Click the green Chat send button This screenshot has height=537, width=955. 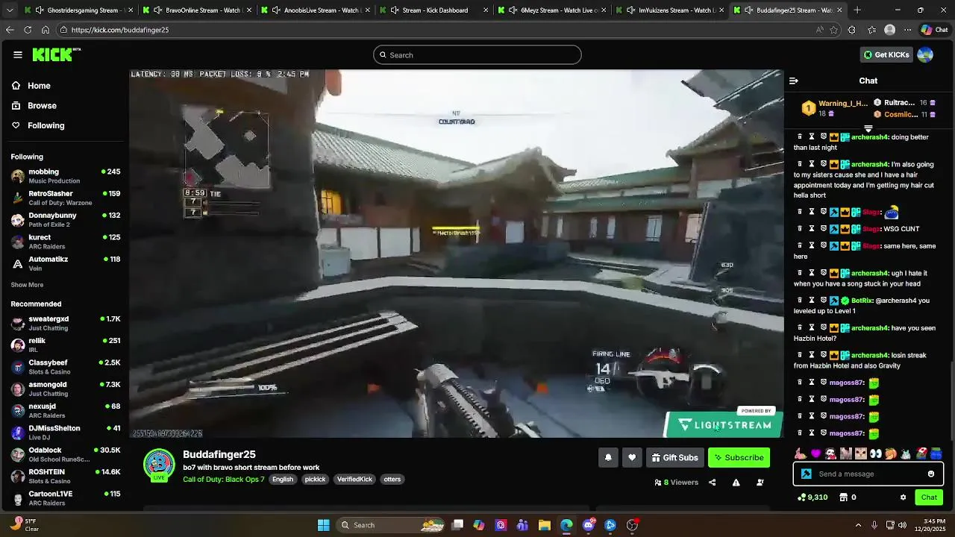[929, 497]
